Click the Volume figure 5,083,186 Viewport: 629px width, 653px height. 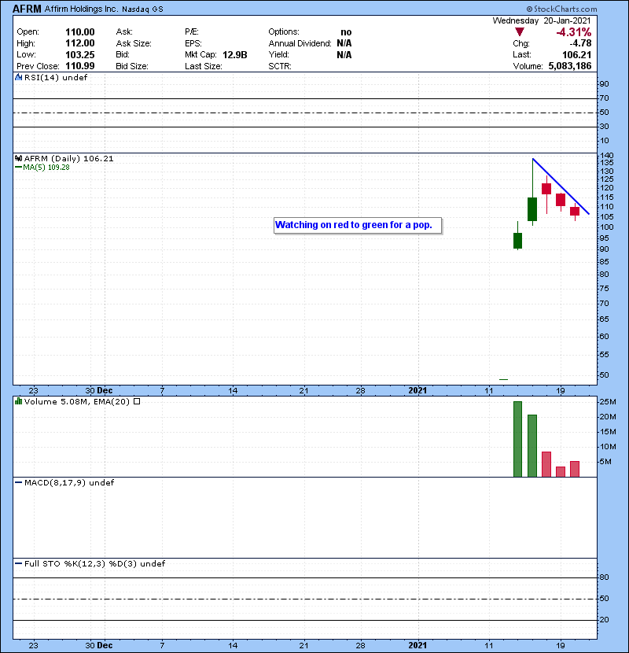(570, 66)
